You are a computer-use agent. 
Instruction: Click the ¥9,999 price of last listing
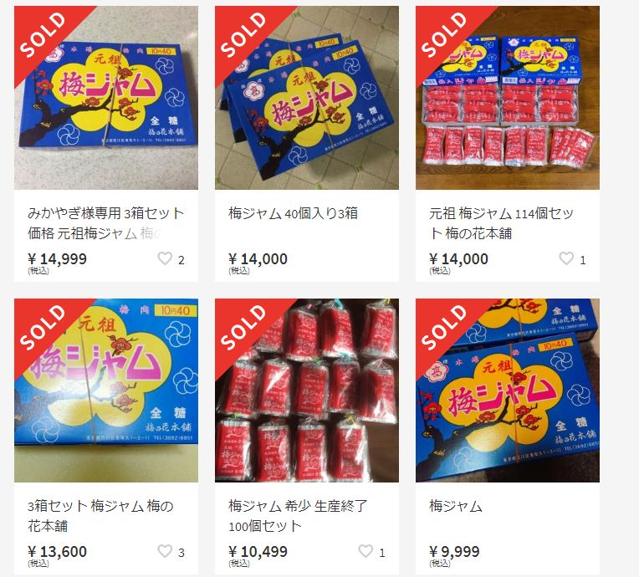[x=454, y=551]
